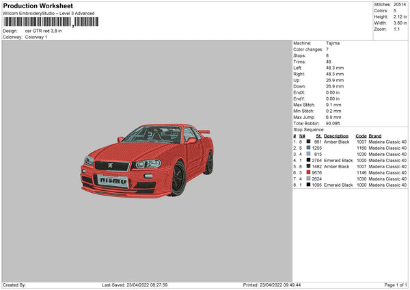The width and height of the screenshot is (410, 290).
Task: Click the Stitches count value 20514
Action: tap(400, 5)
